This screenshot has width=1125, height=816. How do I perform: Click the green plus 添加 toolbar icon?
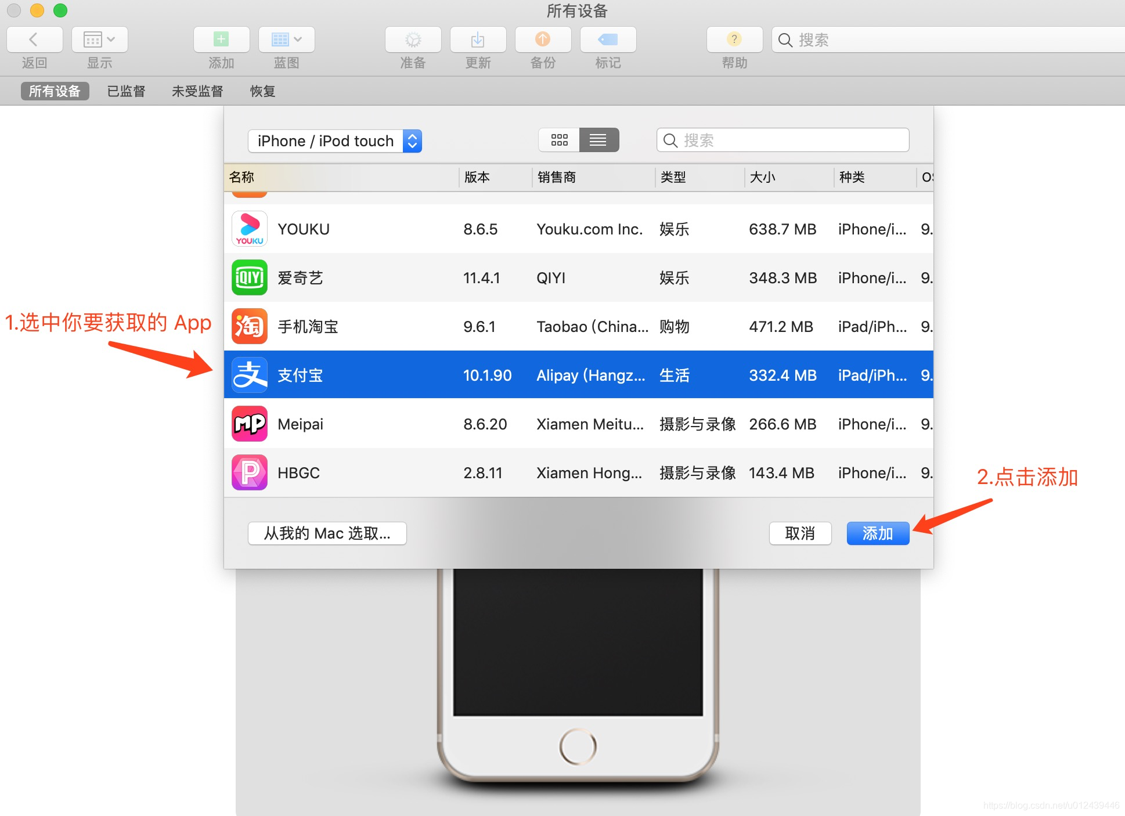click(221, 39)
